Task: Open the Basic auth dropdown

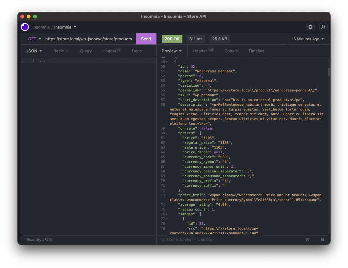Action: (61, 51)
